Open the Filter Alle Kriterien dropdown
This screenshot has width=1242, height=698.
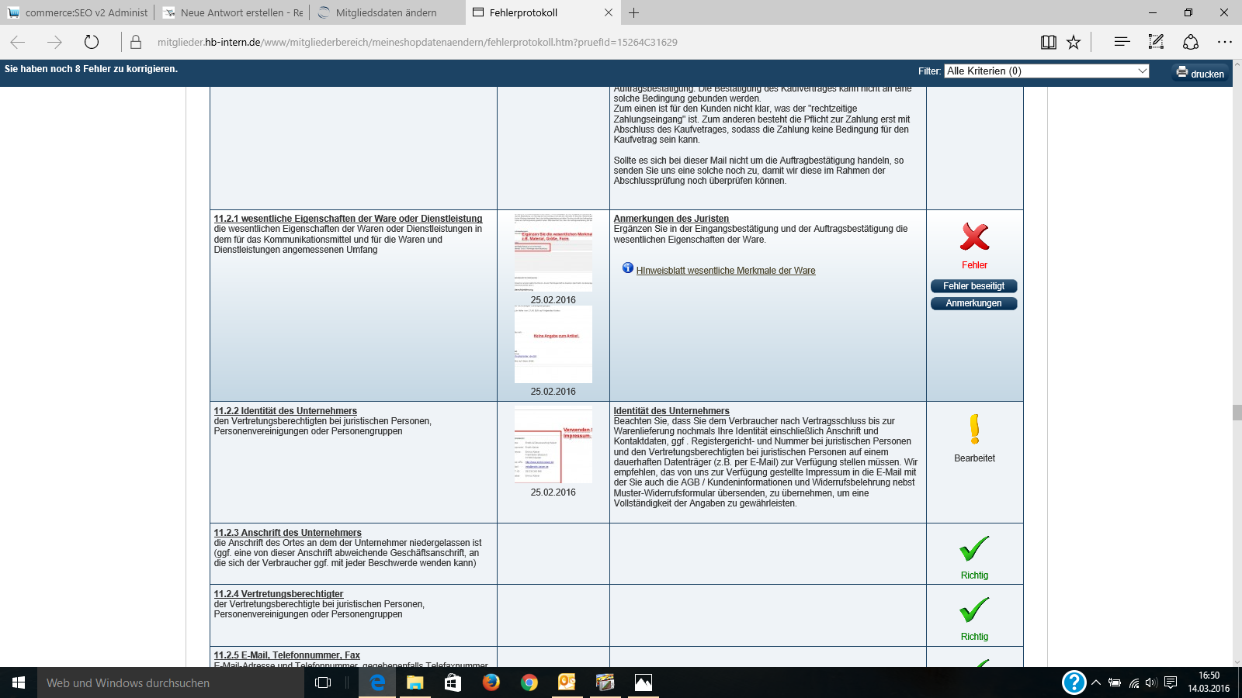(x=1046, y=71)
